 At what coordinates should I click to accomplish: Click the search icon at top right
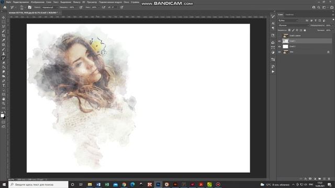tap(319, 7)
